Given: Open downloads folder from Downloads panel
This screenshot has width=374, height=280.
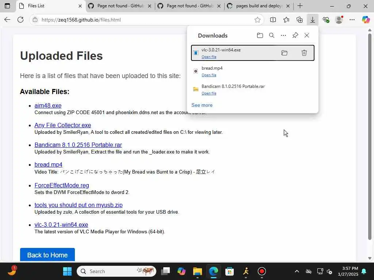Looking at the screenshot, I should 260,35.
